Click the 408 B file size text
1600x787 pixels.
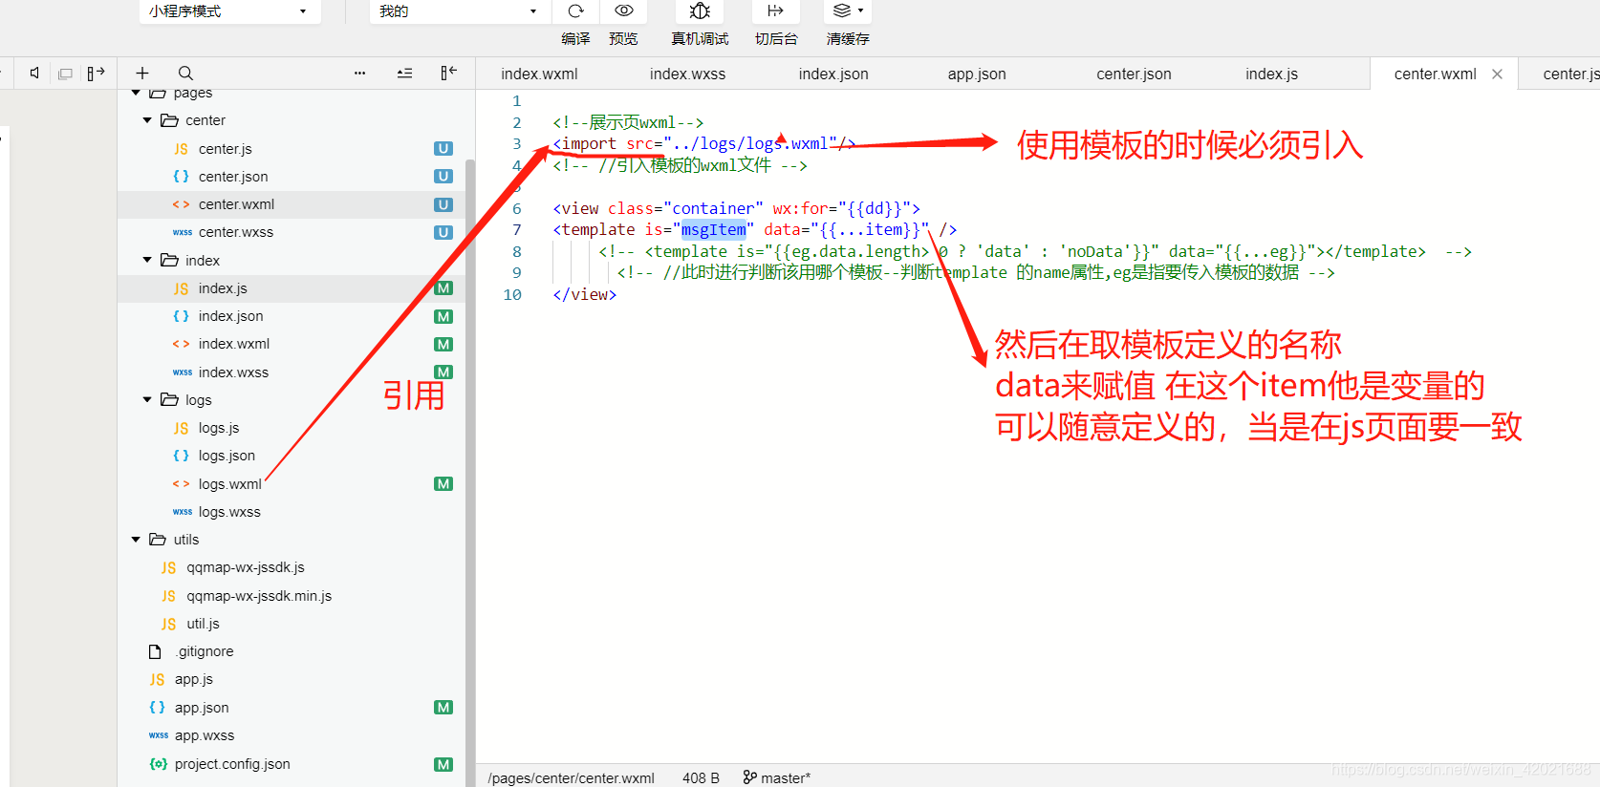click(701, 777)
